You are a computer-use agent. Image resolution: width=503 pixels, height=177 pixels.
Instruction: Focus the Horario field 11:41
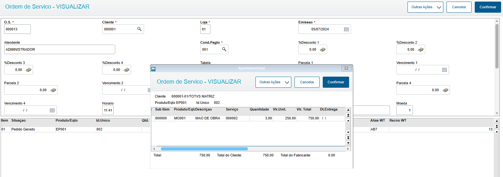coord(108,110)
